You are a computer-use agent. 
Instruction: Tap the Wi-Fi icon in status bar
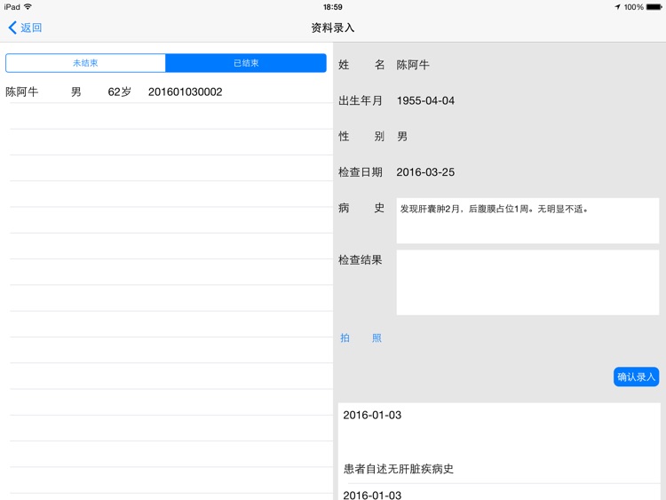28,7
